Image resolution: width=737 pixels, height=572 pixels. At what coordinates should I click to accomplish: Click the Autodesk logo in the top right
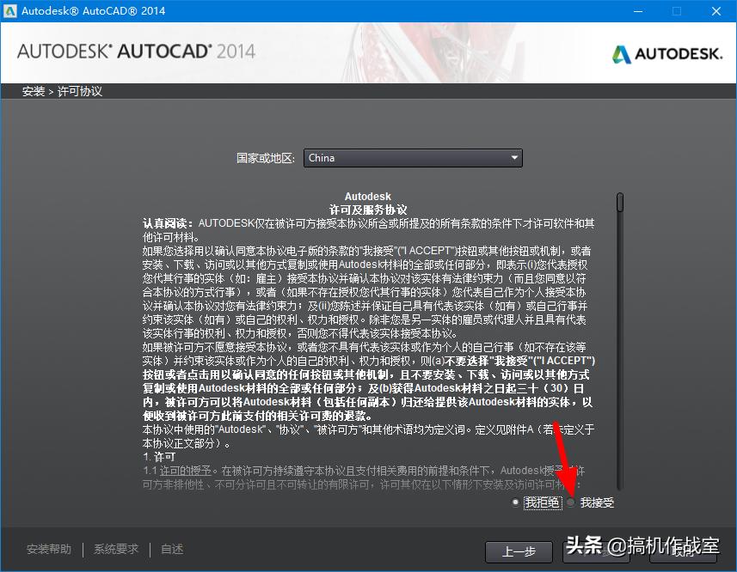pyautogui.click(x=668, y=52)
